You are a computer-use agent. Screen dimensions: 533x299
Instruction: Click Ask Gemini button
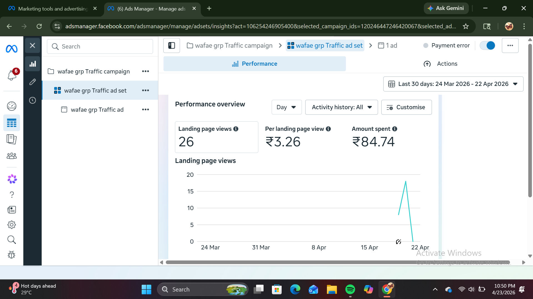pyautogui.click(x=446, y=8)
